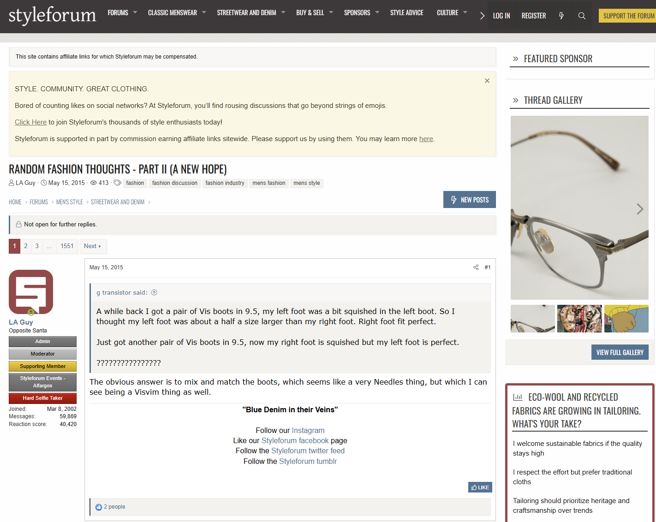656x522 pixels.
Task: Click Thread Gallery double-chevron icon
Action: (516, 101)
